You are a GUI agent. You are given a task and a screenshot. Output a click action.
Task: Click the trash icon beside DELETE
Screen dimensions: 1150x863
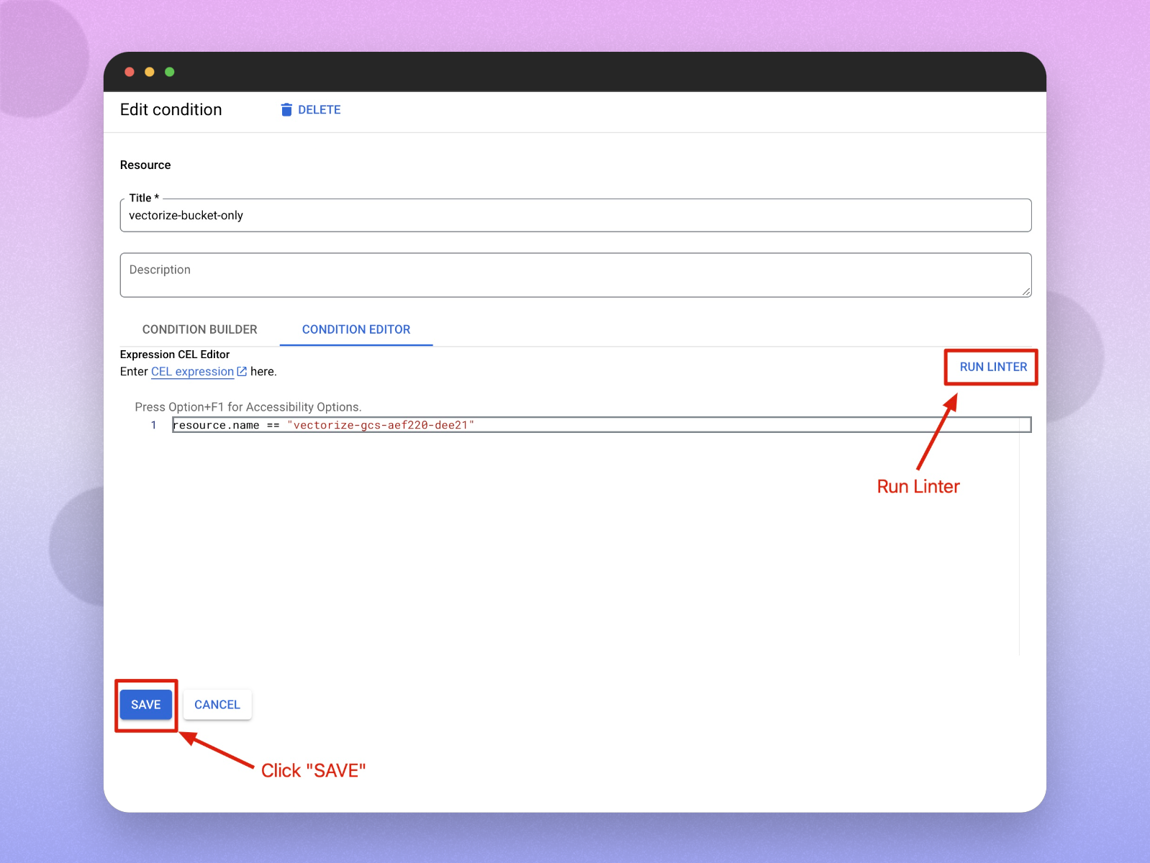[x=286, y=110]
